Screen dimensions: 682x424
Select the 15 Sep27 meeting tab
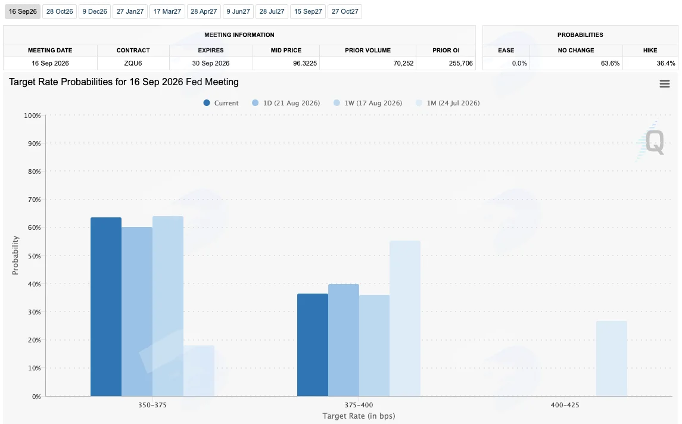coord(308,11)
